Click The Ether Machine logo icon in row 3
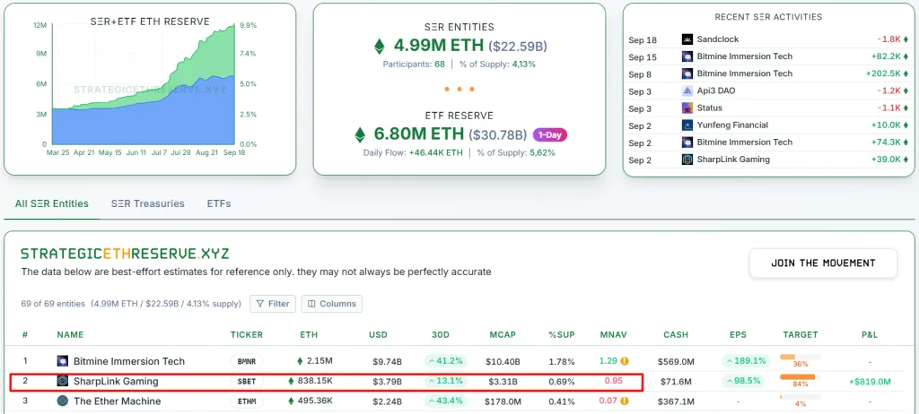Image resolution: width=919 pixels, height=414 pixels. pos(63,401)
